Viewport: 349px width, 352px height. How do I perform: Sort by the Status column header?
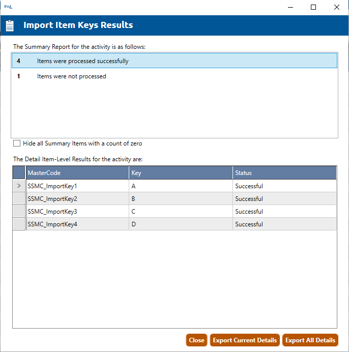(284, 173)
